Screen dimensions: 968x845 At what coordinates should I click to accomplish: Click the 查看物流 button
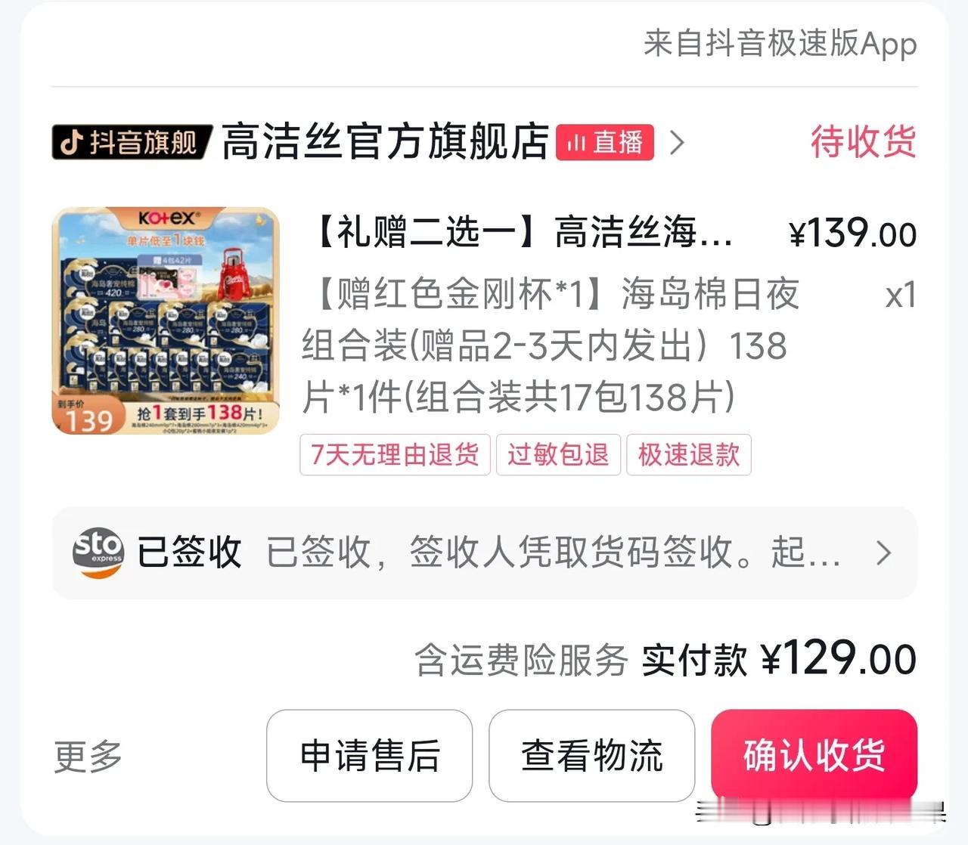(592, 756)
